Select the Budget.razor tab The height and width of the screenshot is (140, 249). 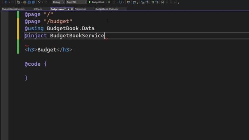(58, 9)
